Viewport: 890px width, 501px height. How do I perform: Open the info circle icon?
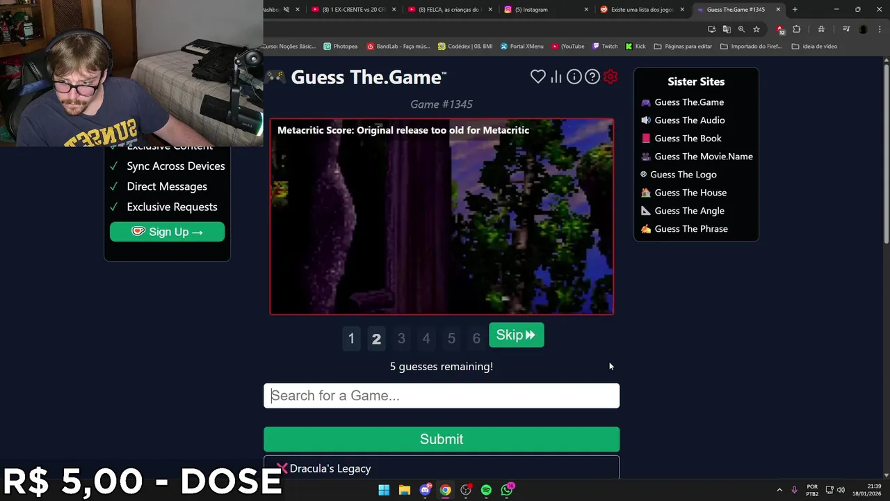(574, 77)
